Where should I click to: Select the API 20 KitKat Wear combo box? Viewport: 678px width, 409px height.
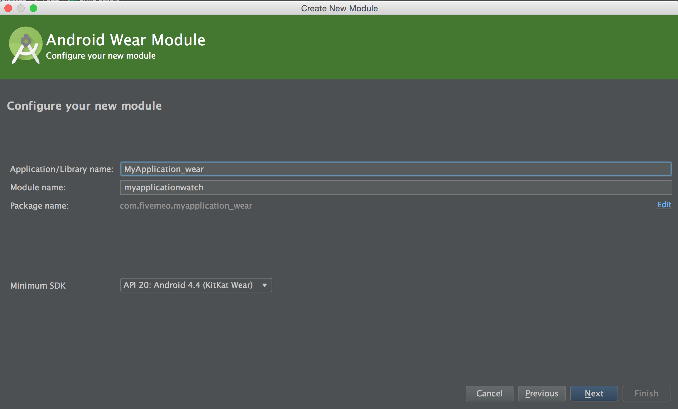pos(188,285)
